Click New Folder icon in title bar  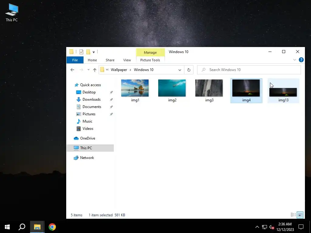88,52
